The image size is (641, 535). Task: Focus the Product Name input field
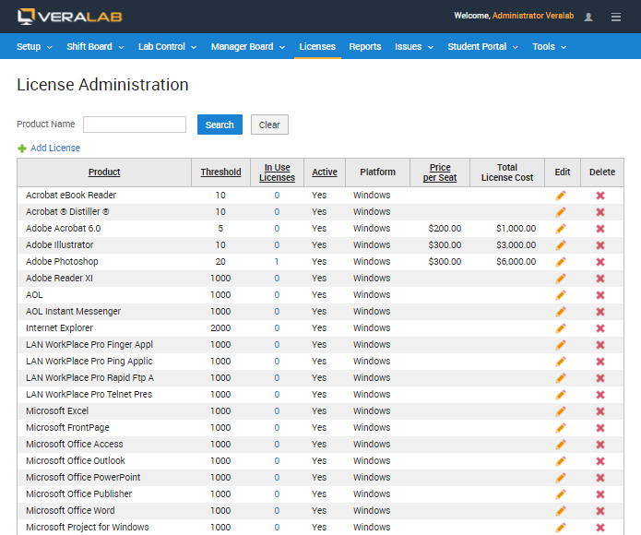(135, 125)
